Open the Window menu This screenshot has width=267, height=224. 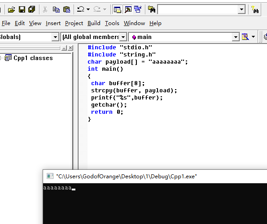tap(134, 23)
